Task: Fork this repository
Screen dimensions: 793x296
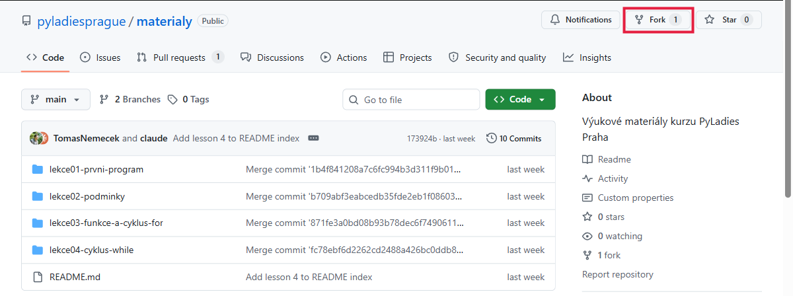Action: 658,20
